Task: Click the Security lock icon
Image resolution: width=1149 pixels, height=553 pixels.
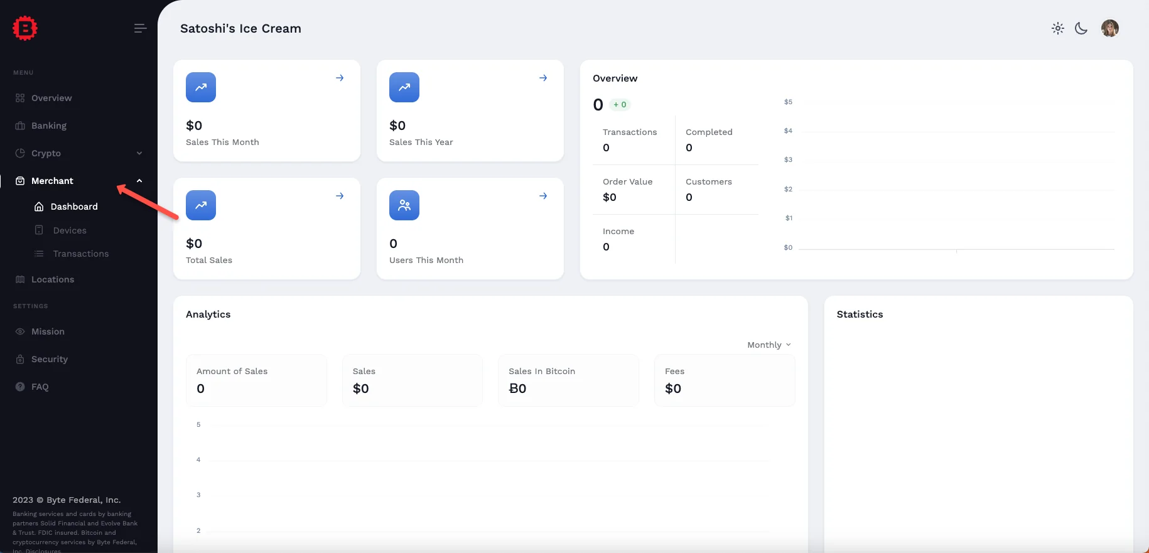Action: (x=20, y=359)
